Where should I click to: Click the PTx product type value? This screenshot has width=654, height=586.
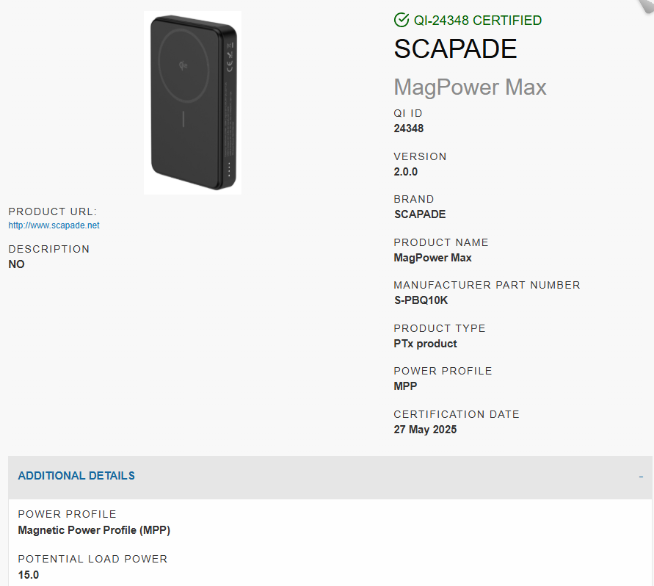(425, 344)
